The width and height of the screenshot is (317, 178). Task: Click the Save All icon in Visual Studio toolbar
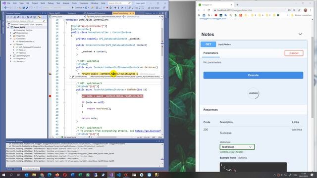27,8
